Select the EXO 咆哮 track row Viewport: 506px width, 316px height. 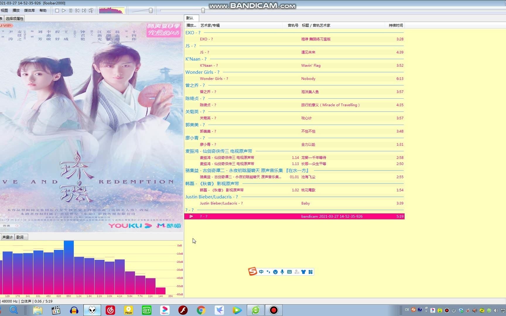click(294, 39)
